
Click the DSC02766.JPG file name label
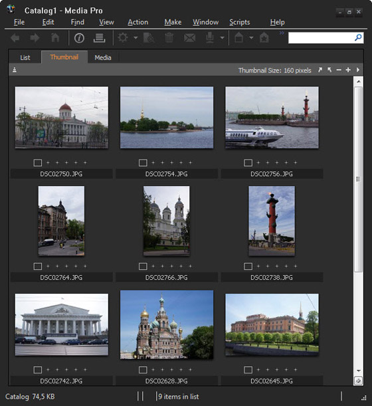tap(167, 278)
